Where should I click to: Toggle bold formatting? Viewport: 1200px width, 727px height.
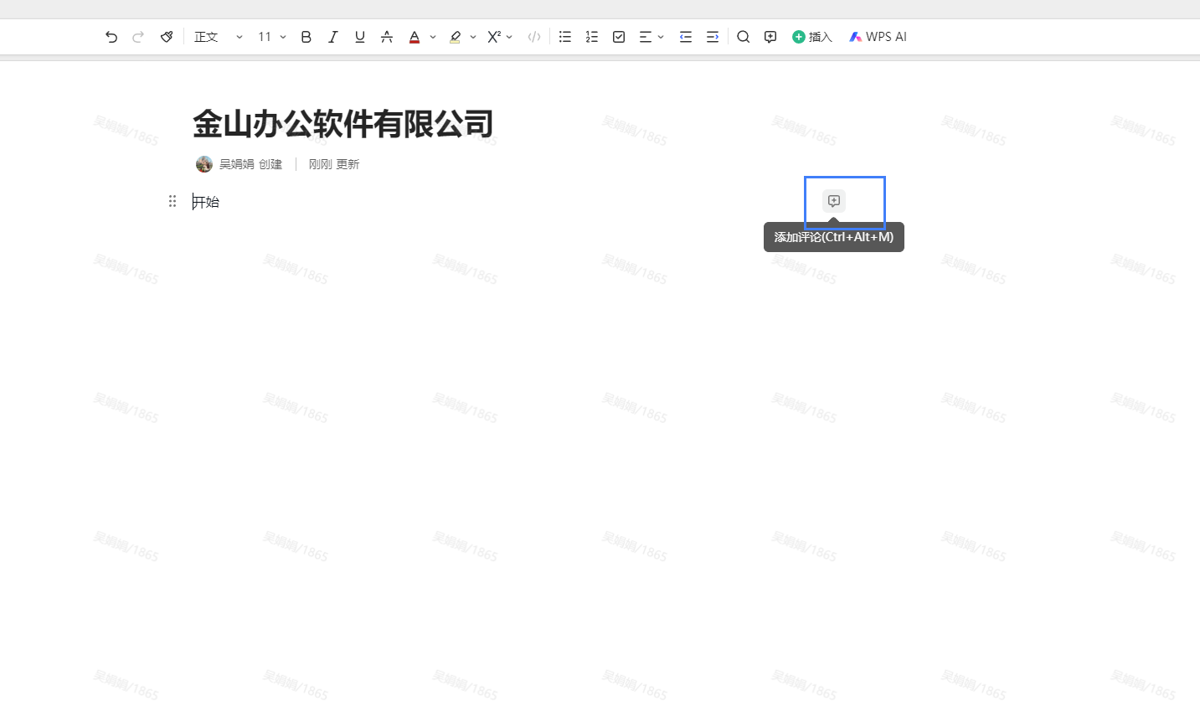click(x=306, y=37)
